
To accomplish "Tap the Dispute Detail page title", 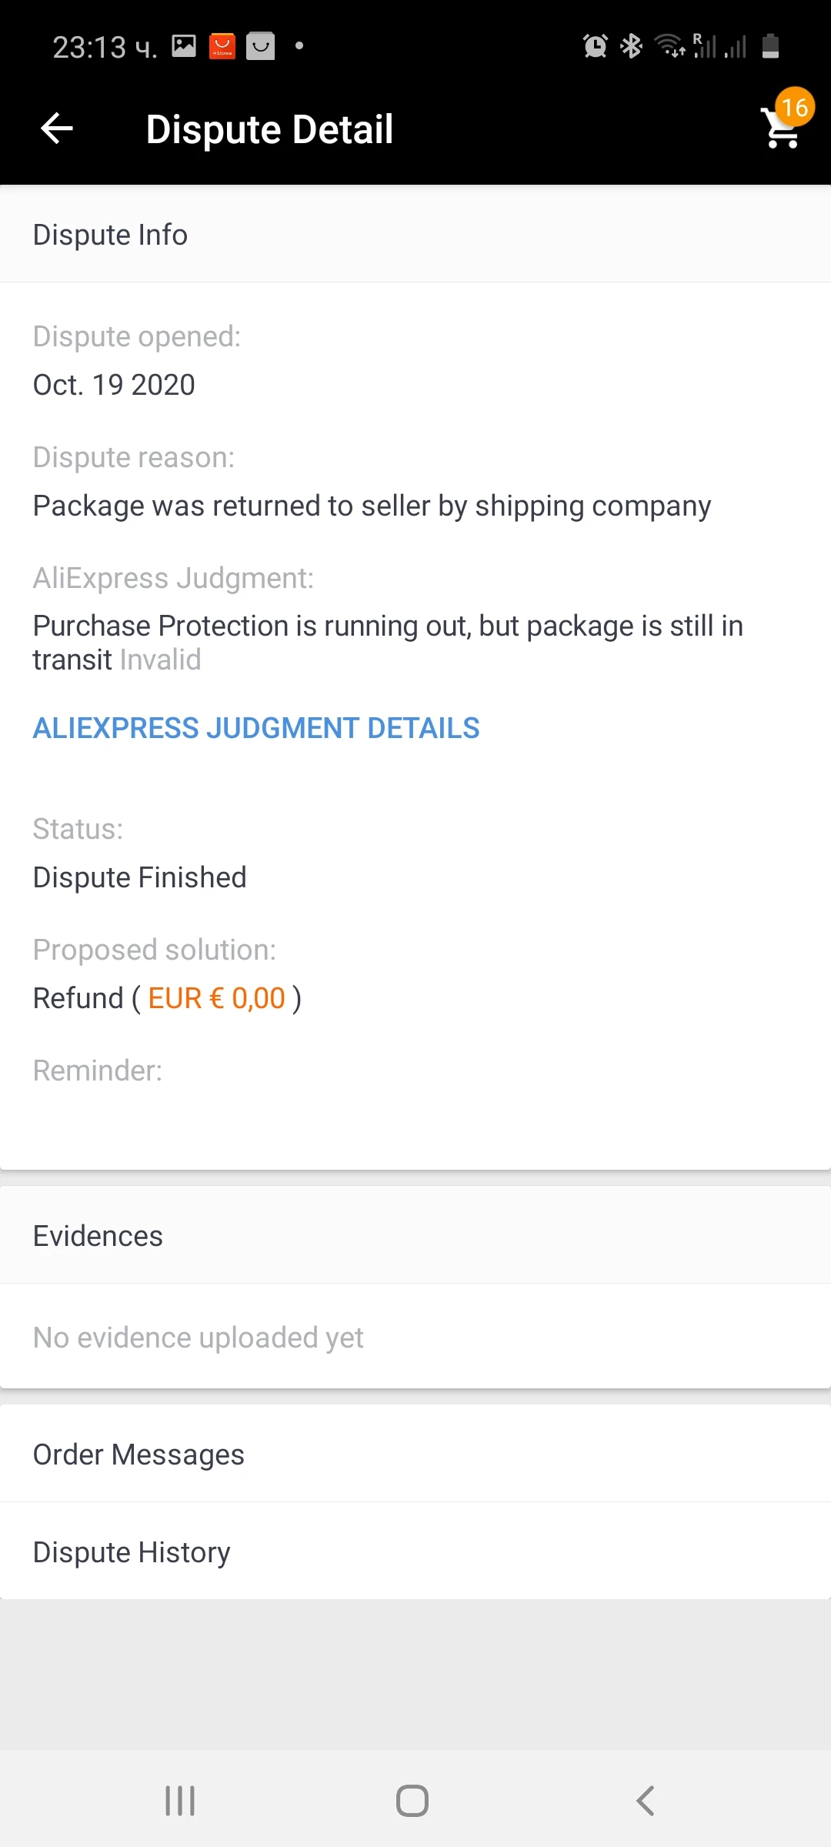I will pos(269,129).
